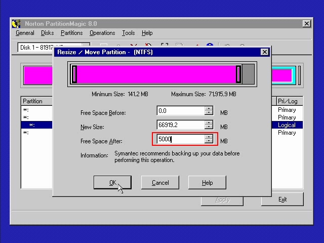Cancel the Resize / Move Partition dialog
Image resolution: width=324 pixels, height=243 pixels.
coord(160,182)
